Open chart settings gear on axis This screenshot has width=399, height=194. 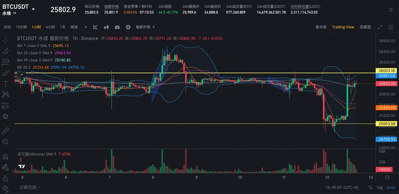click(x=387, y=177)
